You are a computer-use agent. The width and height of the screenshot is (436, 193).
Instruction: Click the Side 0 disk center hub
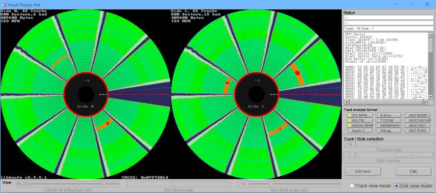(85, 94)
